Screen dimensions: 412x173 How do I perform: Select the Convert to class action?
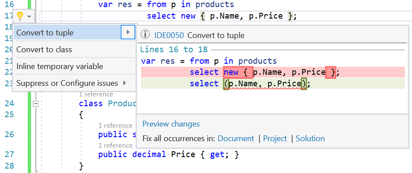[74, 50]
